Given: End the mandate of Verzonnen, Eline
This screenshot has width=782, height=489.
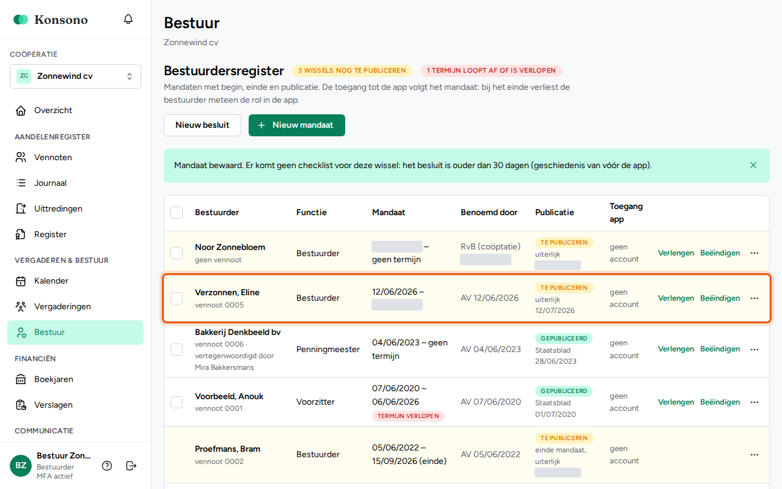Looking at the screenshot, I should point(720,298).
